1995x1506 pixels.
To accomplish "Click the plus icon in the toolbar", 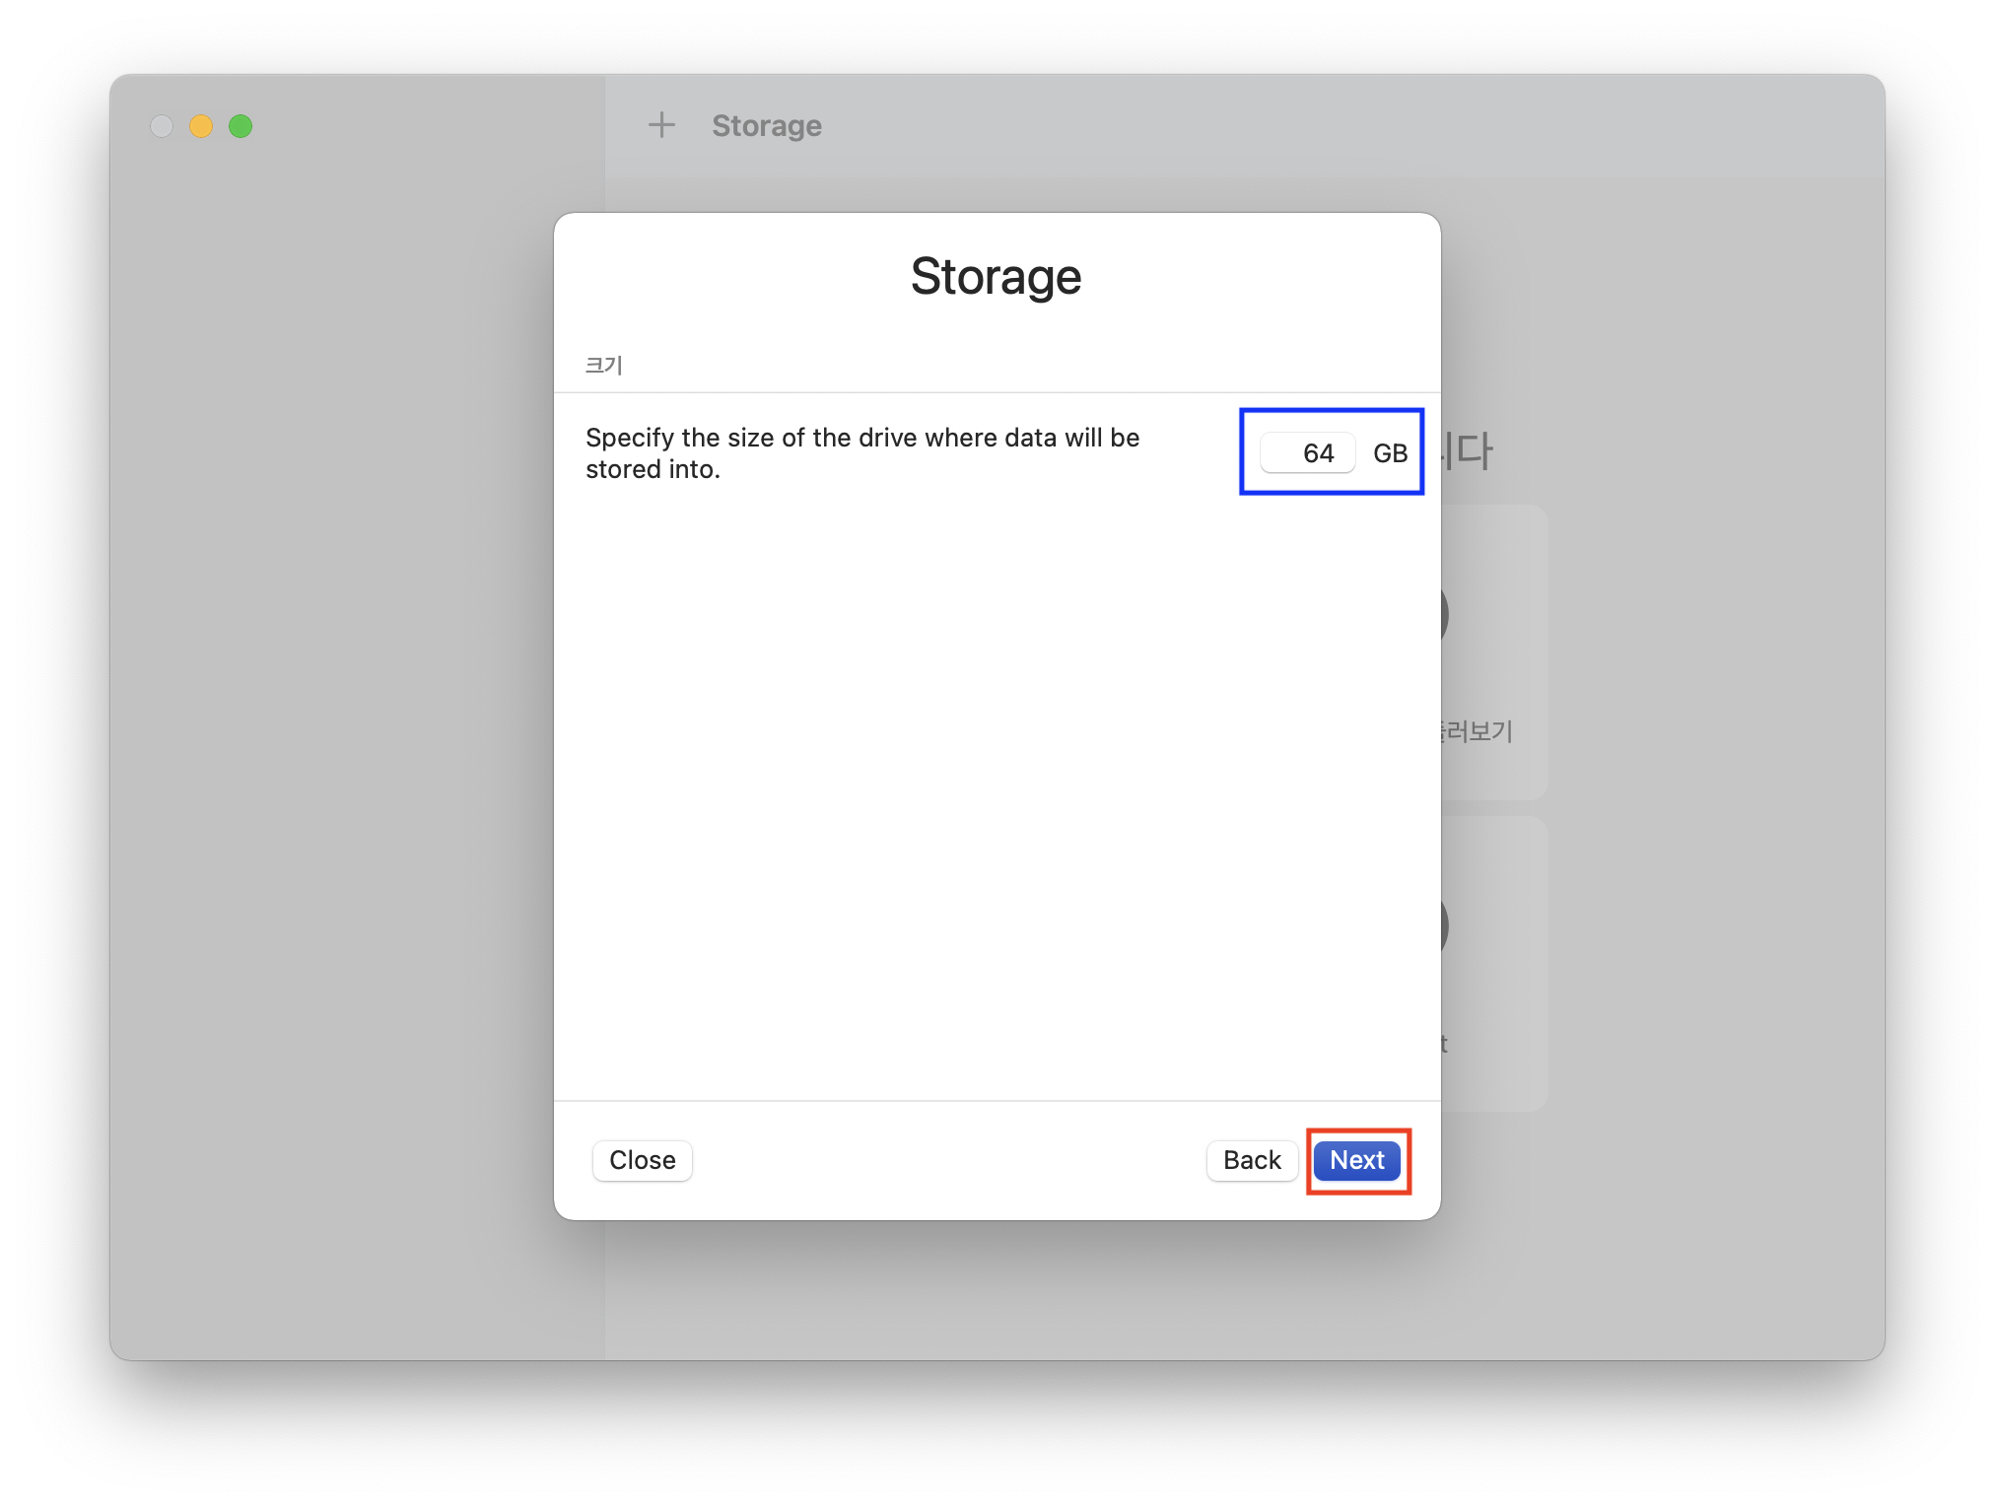I will click(661, 125).
